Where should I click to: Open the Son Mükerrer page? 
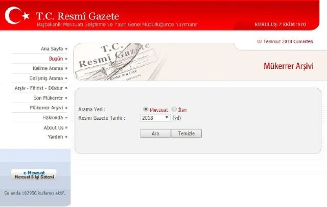pos(48,98)
